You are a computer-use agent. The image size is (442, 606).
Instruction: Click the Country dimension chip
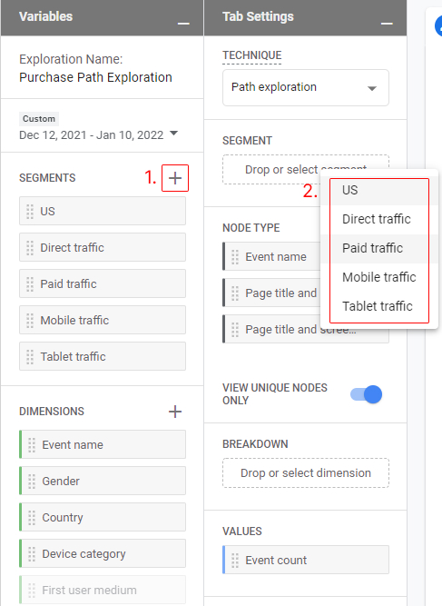pos(103,518)
